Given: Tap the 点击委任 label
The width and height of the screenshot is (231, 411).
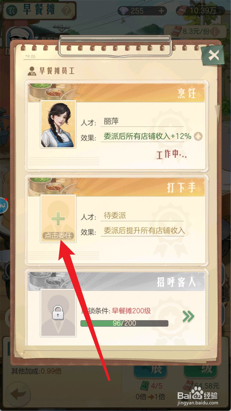Looking at the screenshot, I should [x=58, y=235].
